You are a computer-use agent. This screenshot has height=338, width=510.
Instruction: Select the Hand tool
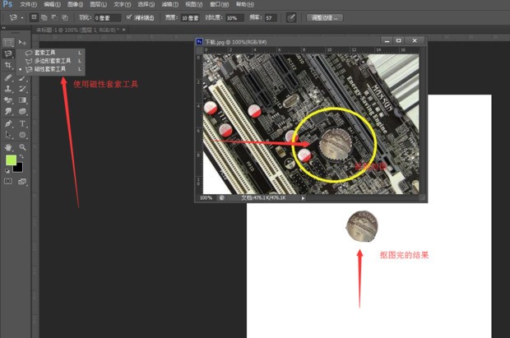click(8, 147)
